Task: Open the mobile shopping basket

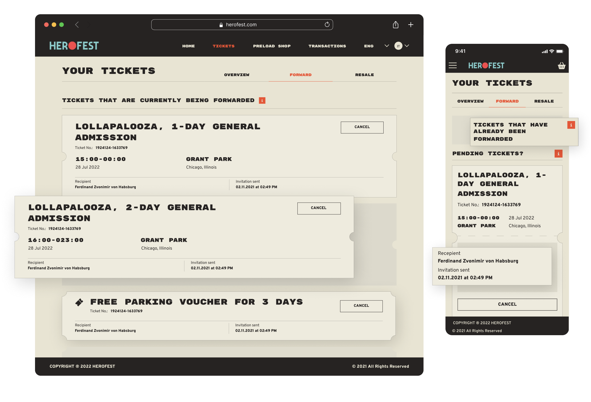Action: click(561, 66)
